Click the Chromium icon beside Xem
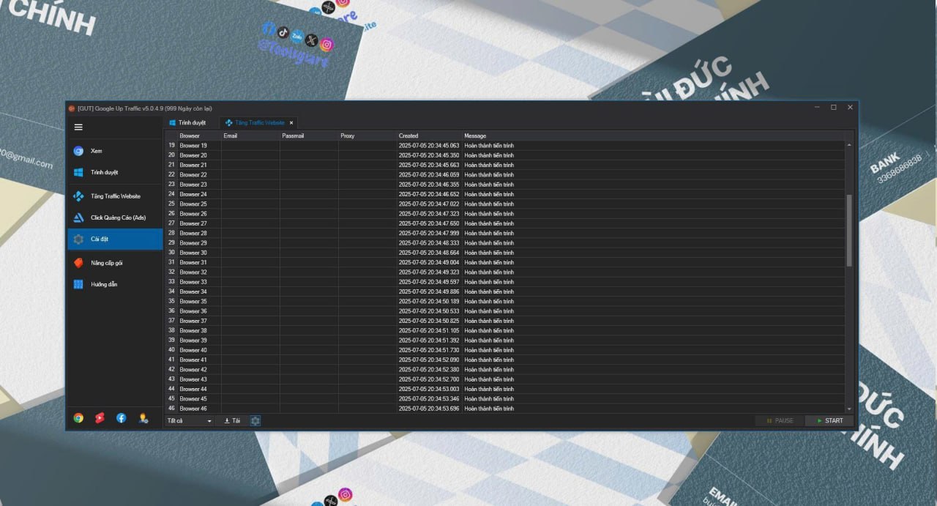The width and height of the screenshot is (937, 506). click(78, 151)
